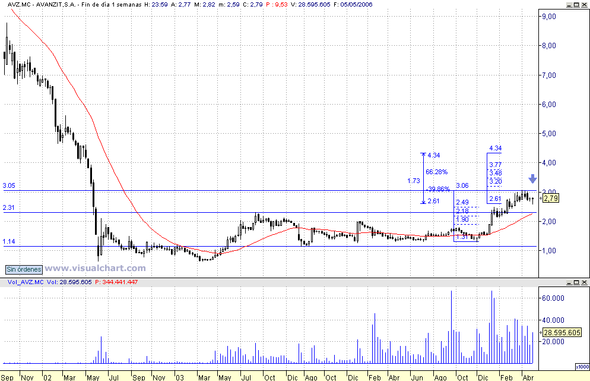The width and height of the screenshot is (590, 381).
Task: Minimize the AVZ.MC price chart panel
Action: (x=569, y=5)
